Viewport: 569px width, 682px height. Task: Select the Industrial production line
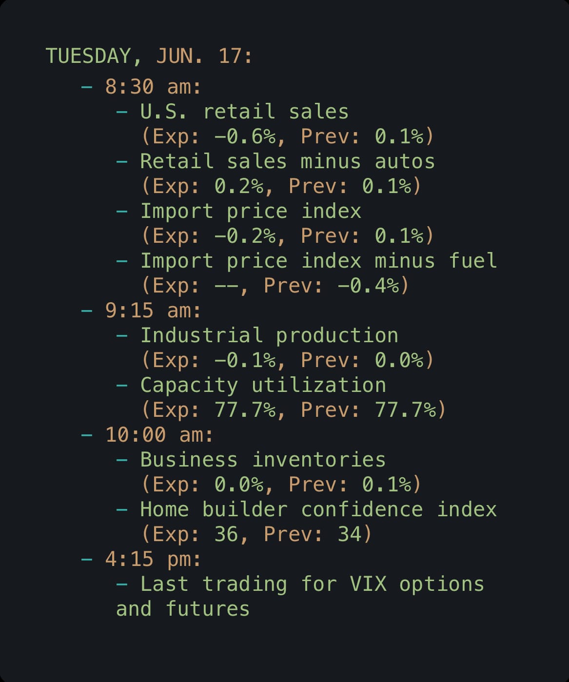tap(269, 335)
